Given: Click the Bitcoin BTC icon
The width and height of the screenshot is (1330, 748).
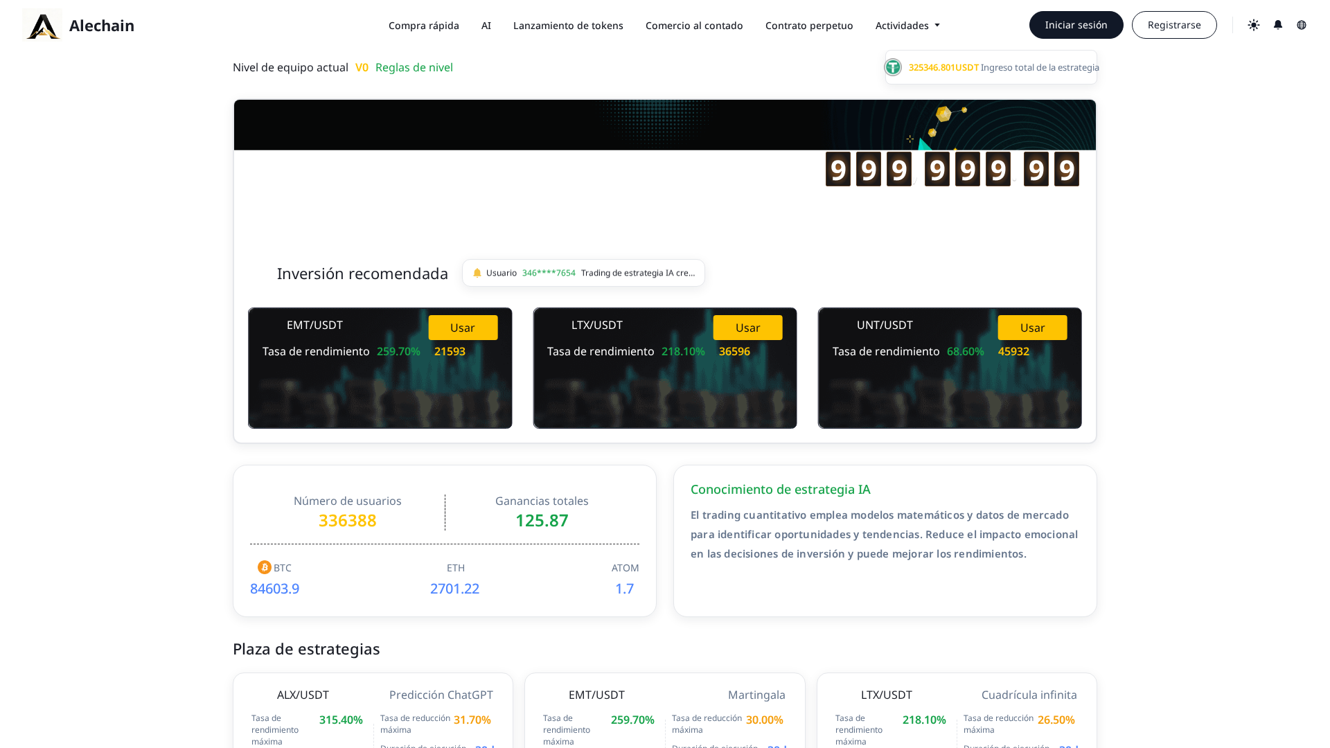Looking at the screenshot, I should [265, 567].
